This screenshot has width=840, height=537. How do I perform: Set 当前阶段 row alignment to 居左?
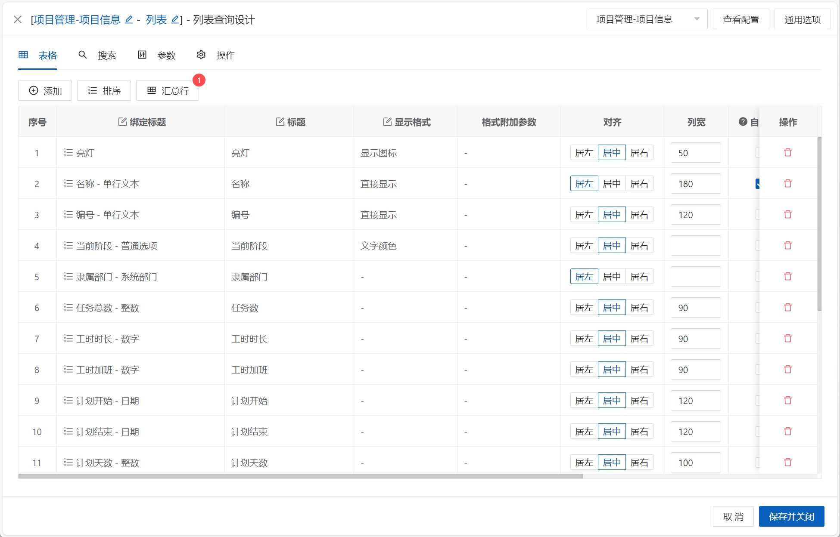tap(584, 246)
